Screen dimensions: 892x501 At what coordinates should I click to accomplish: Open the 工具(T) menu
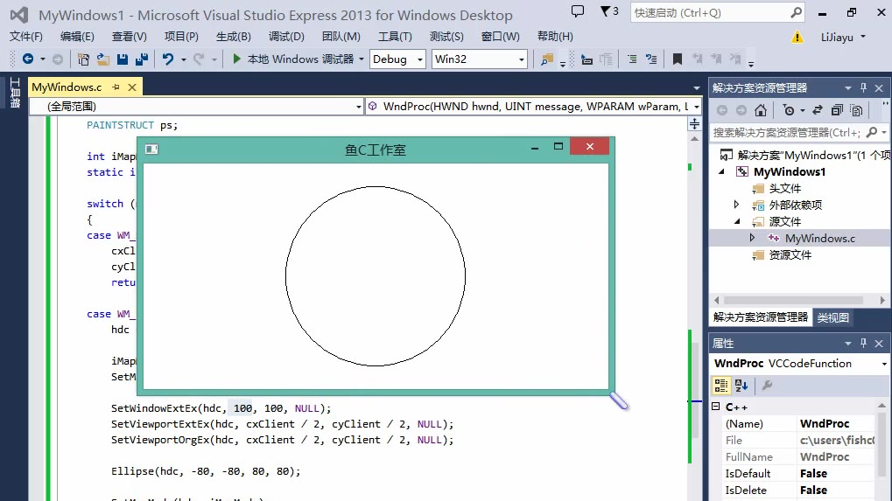point(395,37)
